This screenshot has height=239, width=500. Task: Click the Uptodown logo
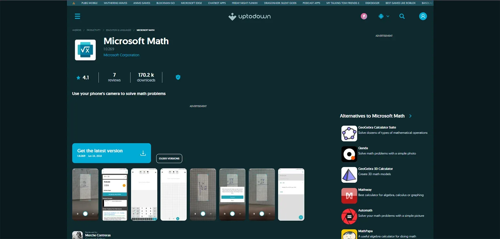pyautogui.click(x=249, y=16)
